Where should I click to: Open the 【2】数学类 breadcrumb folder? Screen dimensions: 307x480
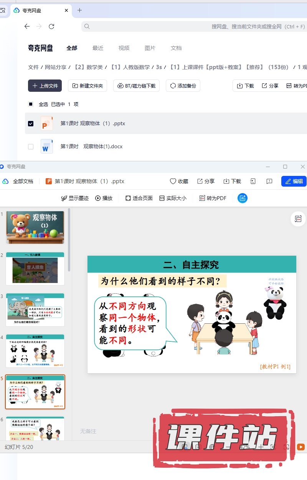point(89,67)
